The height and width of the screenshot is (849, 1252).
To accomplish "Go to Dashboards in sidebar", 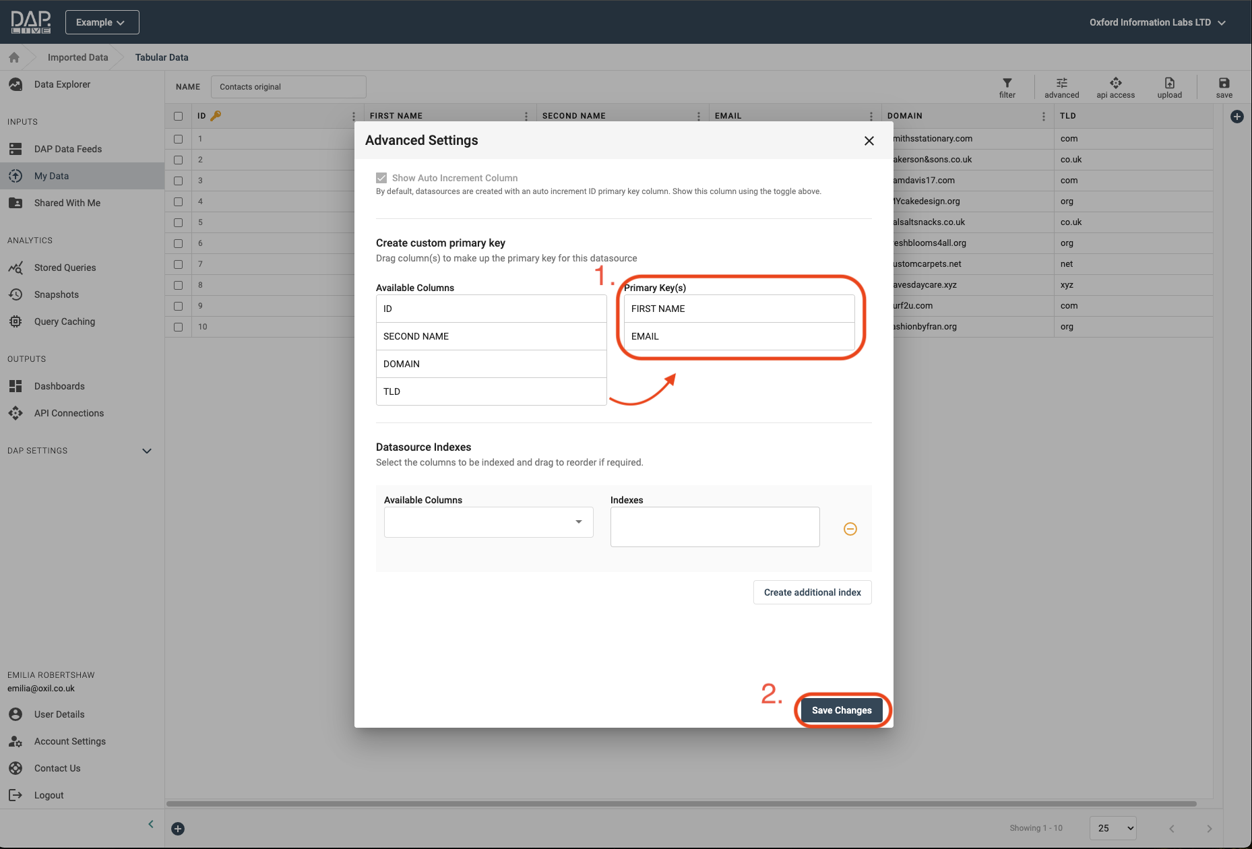I will click(x=59, y=386).
